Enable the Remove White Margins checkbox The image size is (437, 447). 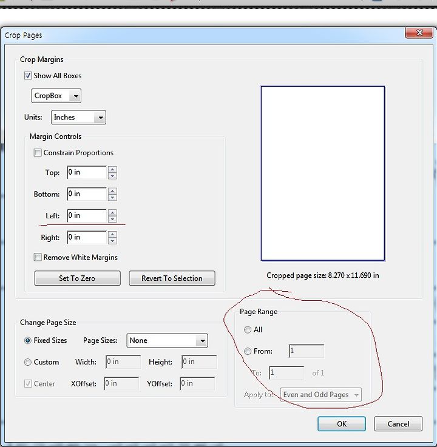[x=38, y=257]
